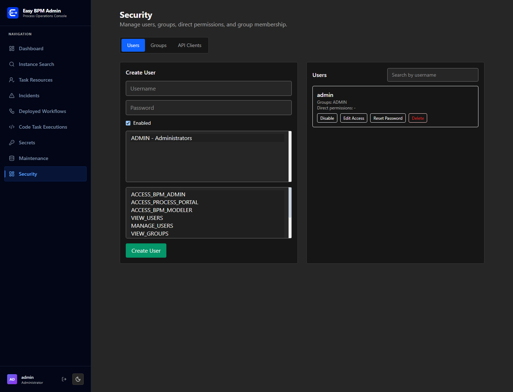
Task: Select VIEW_USERS permission
Action: [207, 218]
